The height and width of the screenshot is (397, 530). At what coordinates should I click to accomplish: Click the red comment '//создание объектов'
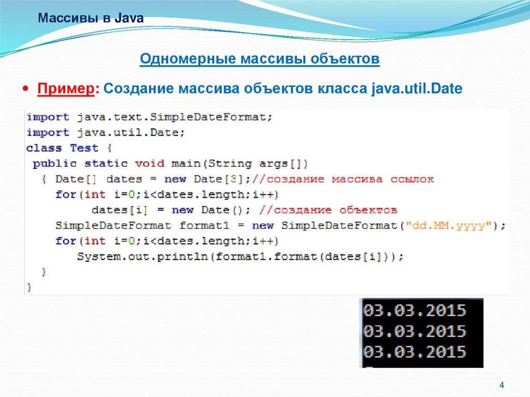click(x=328, y=210)
